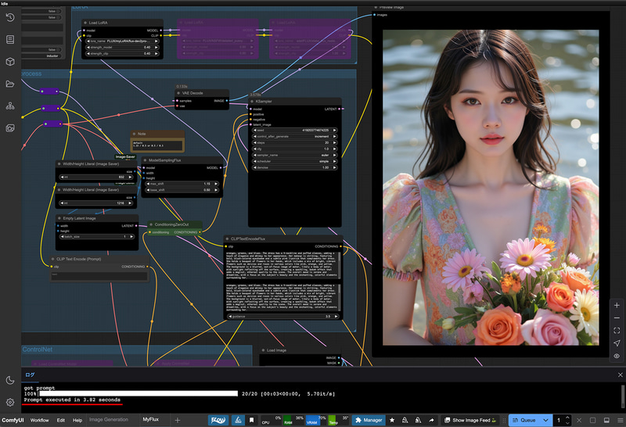Screen dimensions: 626x427
Task: Open the Help menu
Action: pos(77,420)
